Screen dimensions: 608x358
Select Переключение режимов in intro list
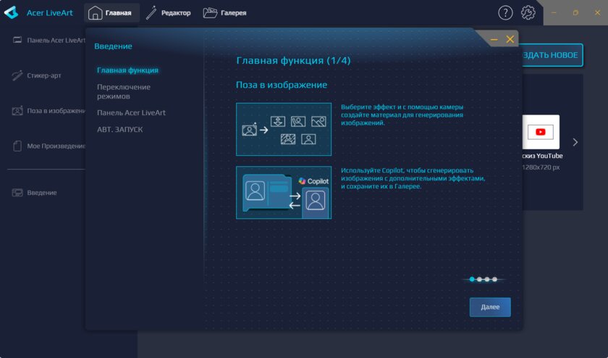[x=124, y=91]
